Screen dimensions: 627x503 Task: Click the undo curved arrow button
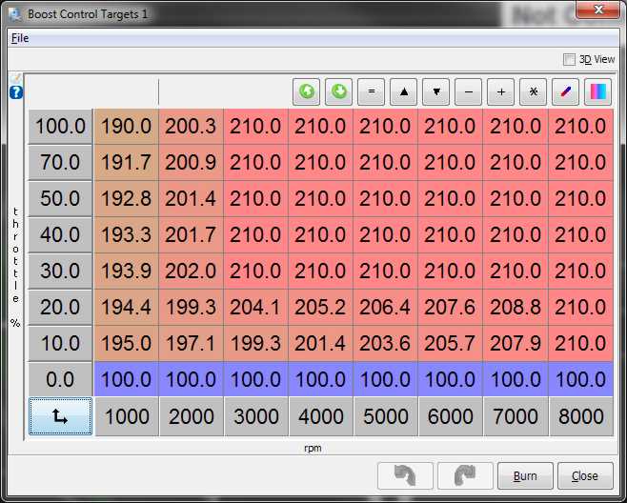click(x=406, y=475)
